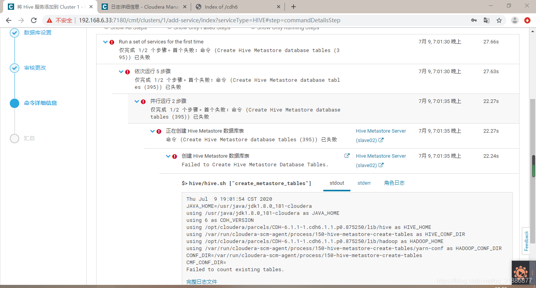
Task: Collapse the 依次运行 5 步骤 step
Action: point(122,72)
